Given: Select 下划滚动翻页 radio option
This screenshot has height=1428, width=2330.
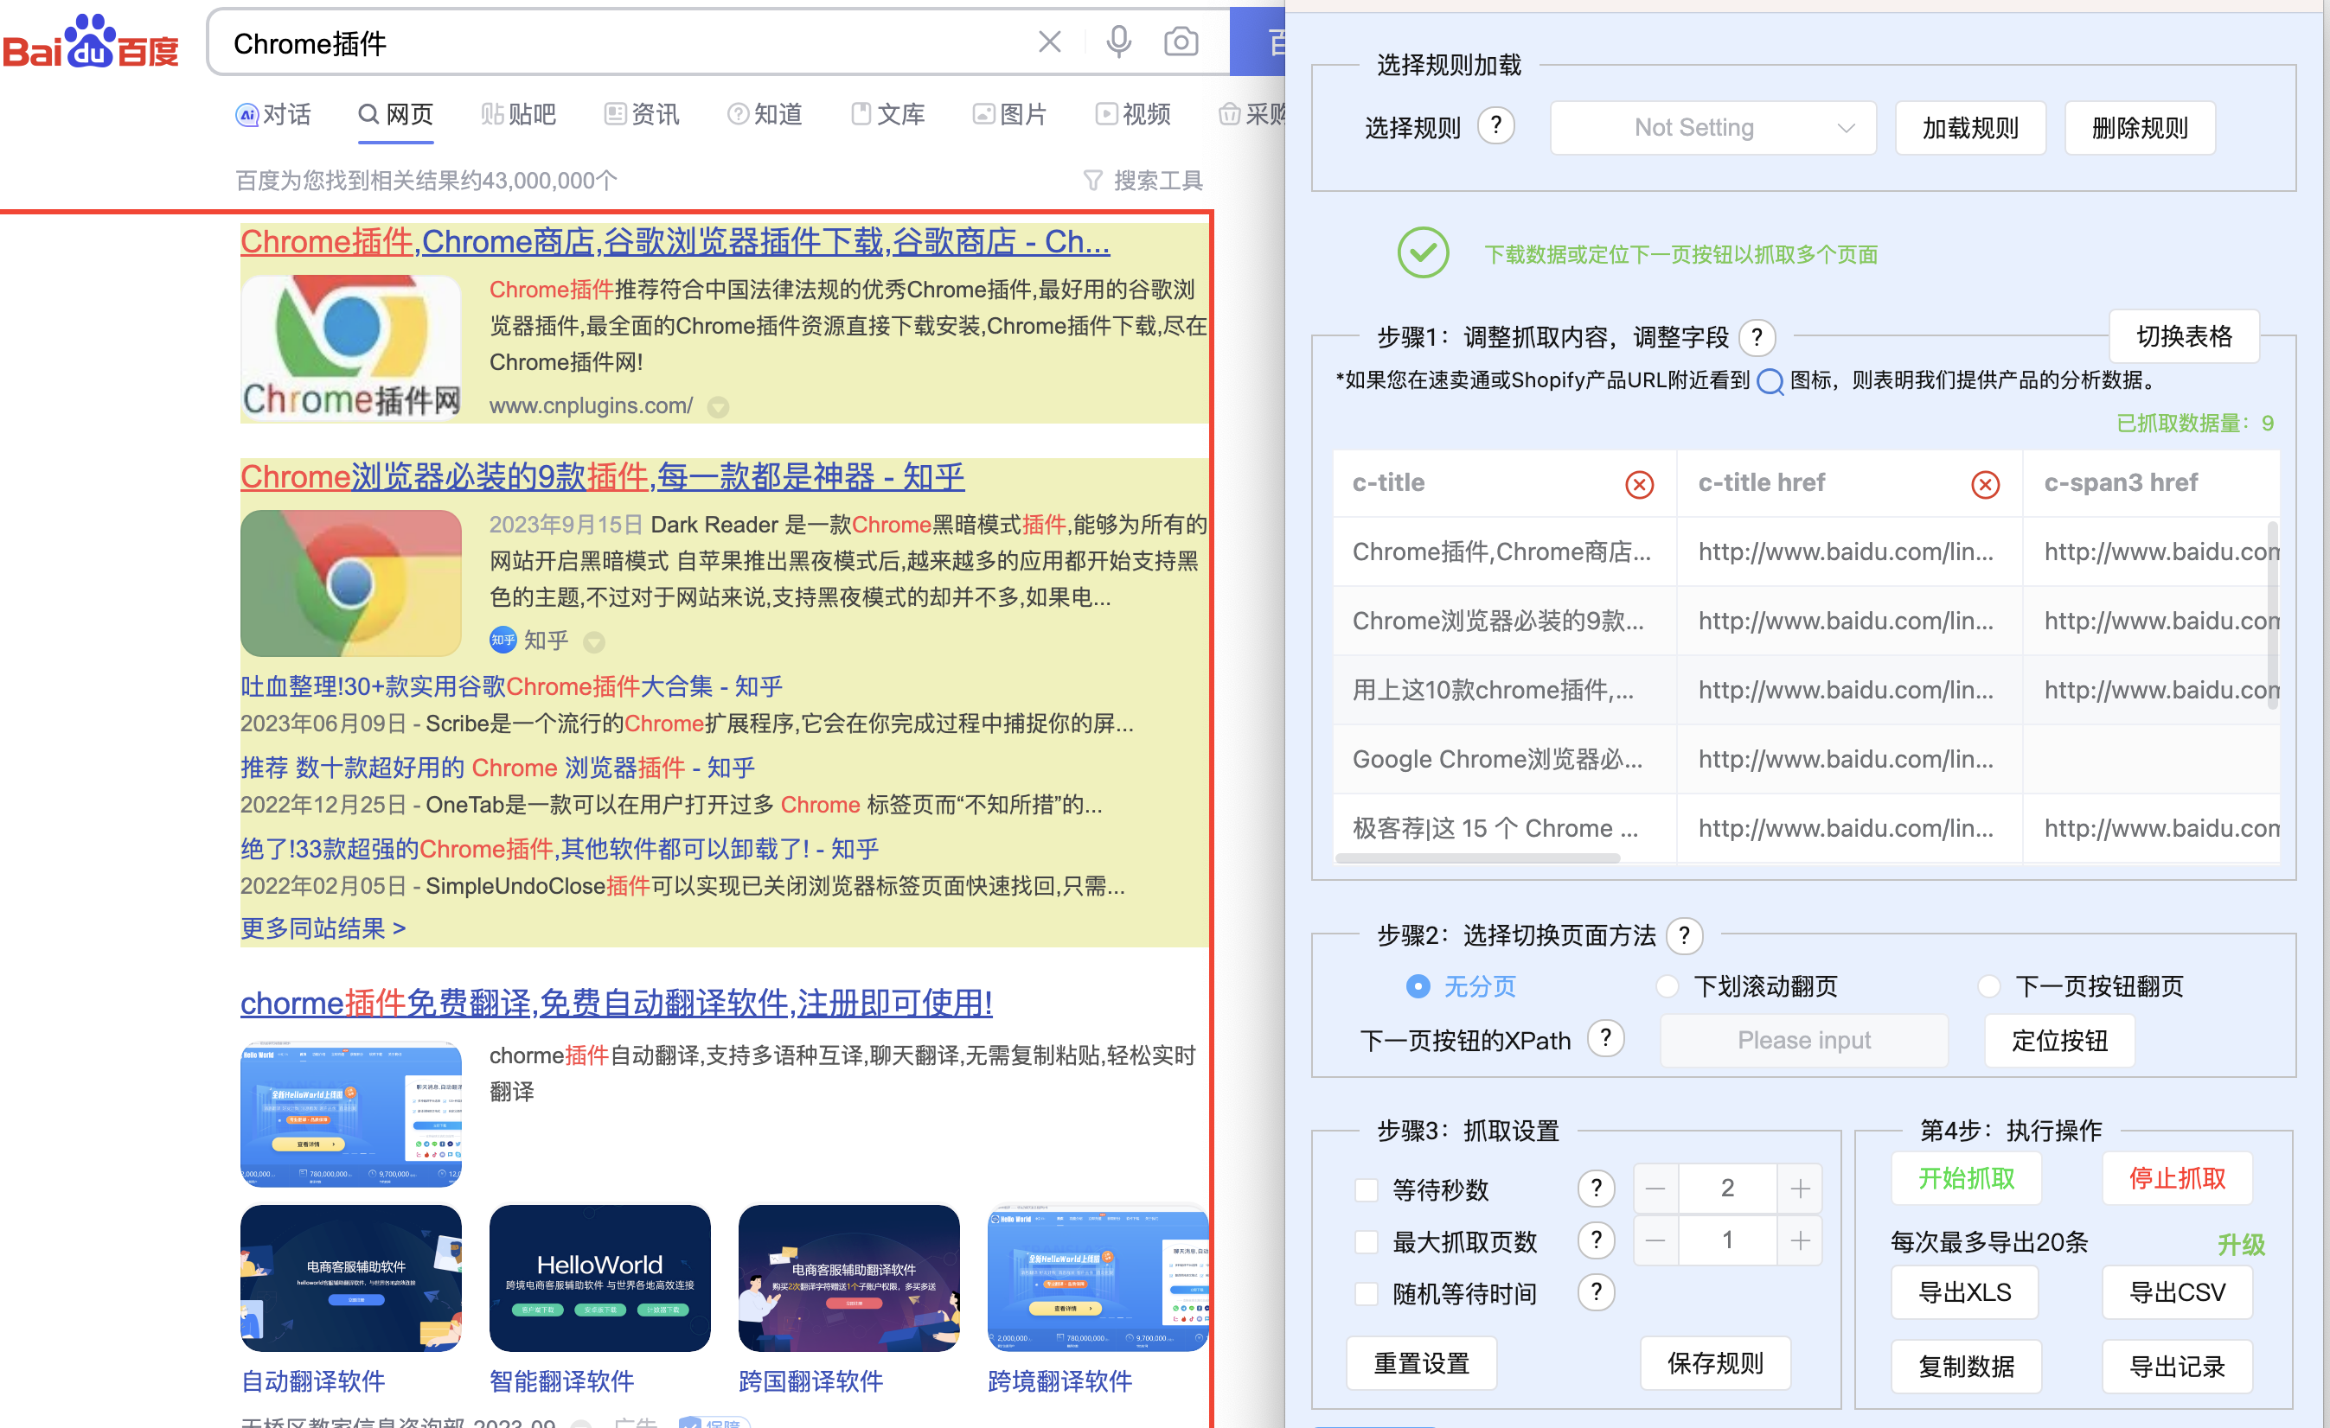Looking at the screenshot, I should point(1667,986).
